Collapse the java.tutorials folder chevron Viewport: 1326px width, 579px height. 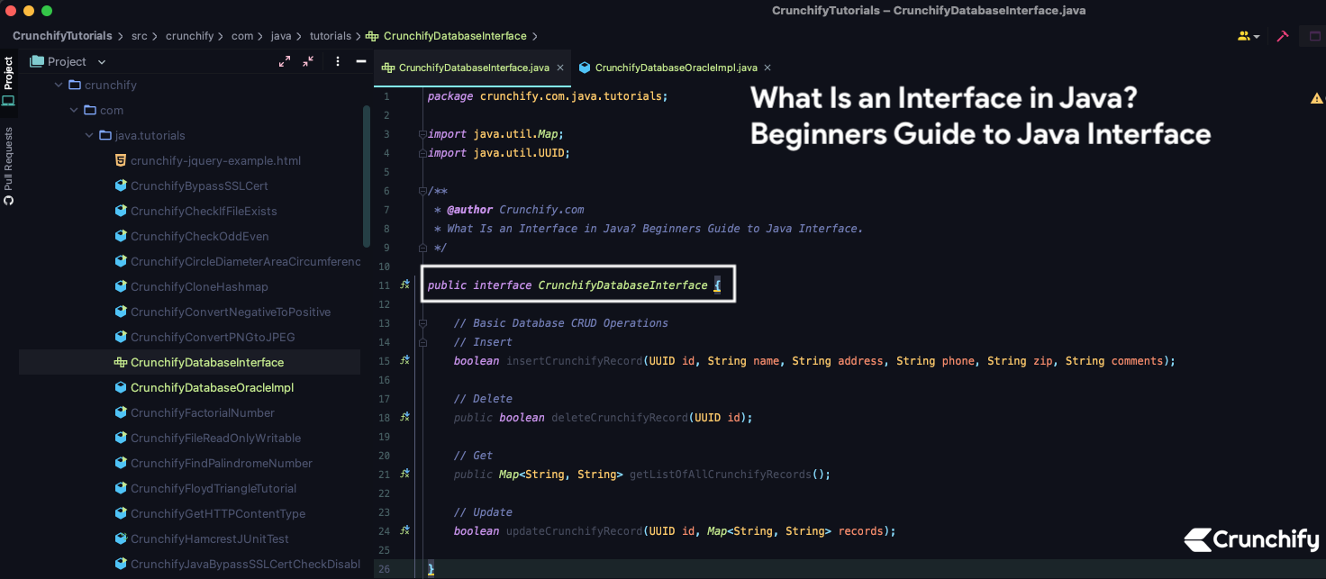point(89,135)
